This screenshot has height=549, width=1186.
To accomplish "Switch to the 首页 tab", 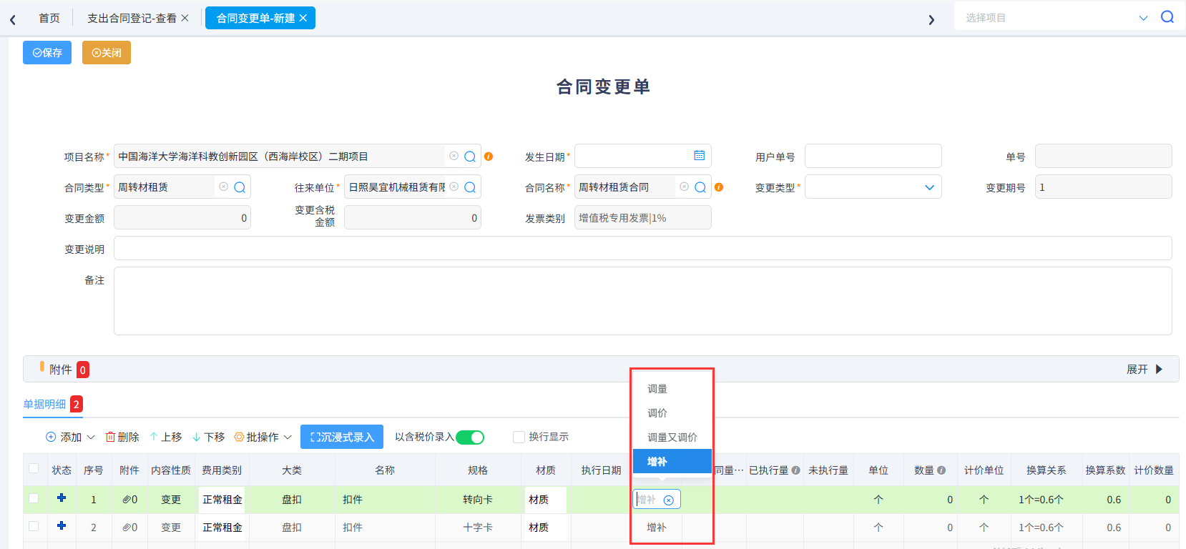I will (49, 18).
